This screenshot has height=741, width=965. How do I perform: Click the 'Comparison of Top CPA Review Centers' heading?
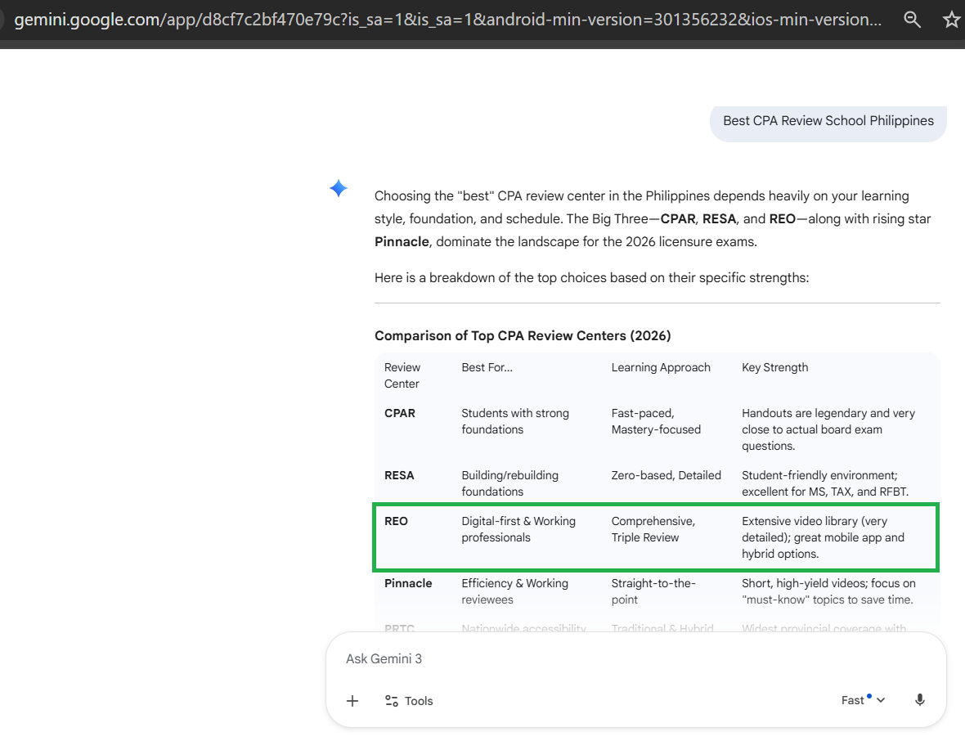pos(523,335)
